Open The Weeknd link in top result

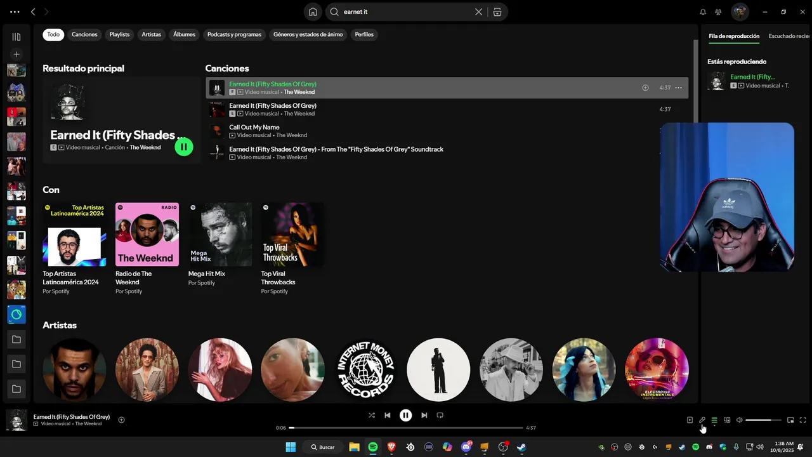click(145, 147)
